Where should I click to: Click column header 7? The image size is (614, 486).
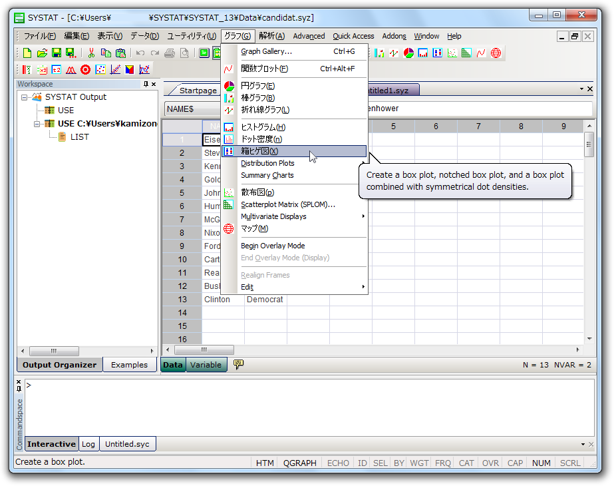click(478, 126)
